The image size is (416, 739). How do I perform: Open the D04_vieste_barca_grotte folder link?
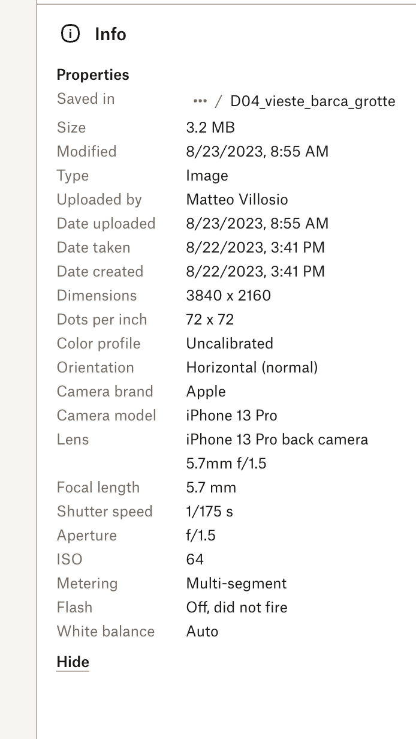312,101
